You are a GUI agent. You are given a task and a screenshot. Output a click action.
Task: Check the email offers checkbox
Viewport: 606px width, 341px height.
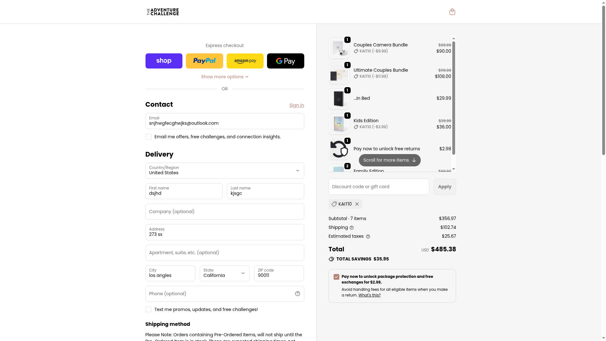click(x=149, y=137)
